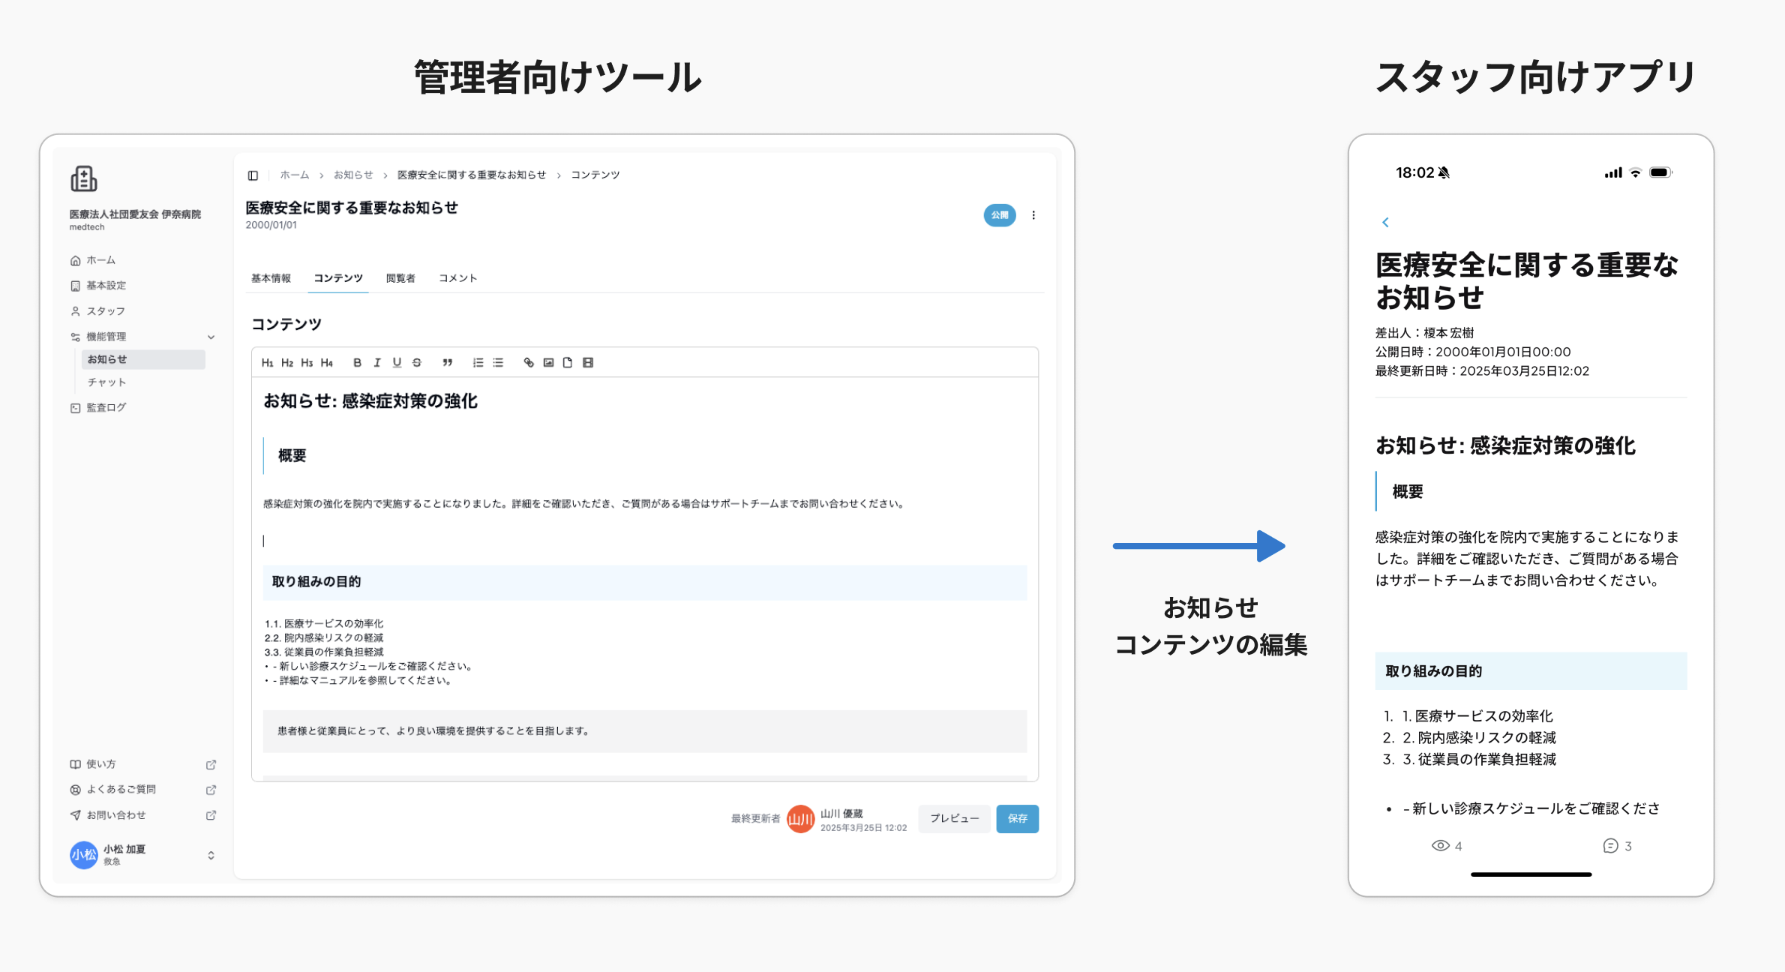The height and width of the screenshot is (972, 1785).
Task: Click the editor heading お知らせ: 感染症対策の強化
Action: coord(370,402)
